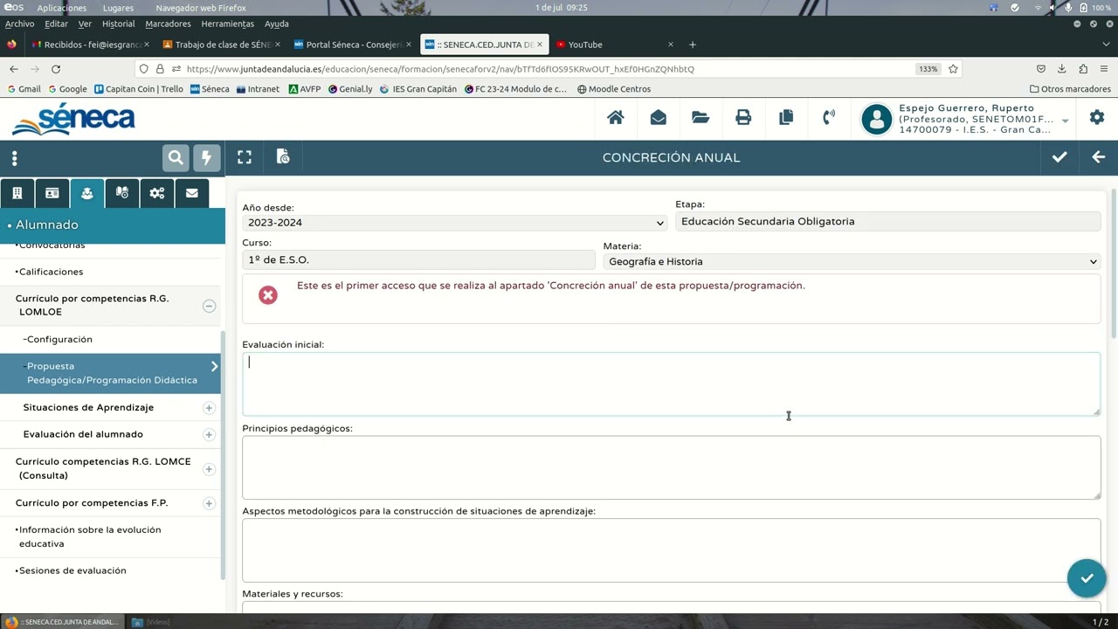Click into Aspectos metodológicos text area
The height and width of the screenshot is (629, 1118).
(671, 550)
